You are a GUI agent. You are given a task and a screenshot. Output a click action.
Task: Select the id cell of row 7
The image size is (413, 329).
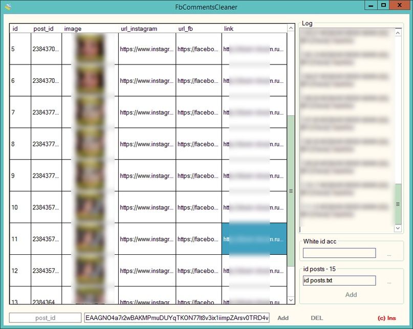[x=20, y=112]
